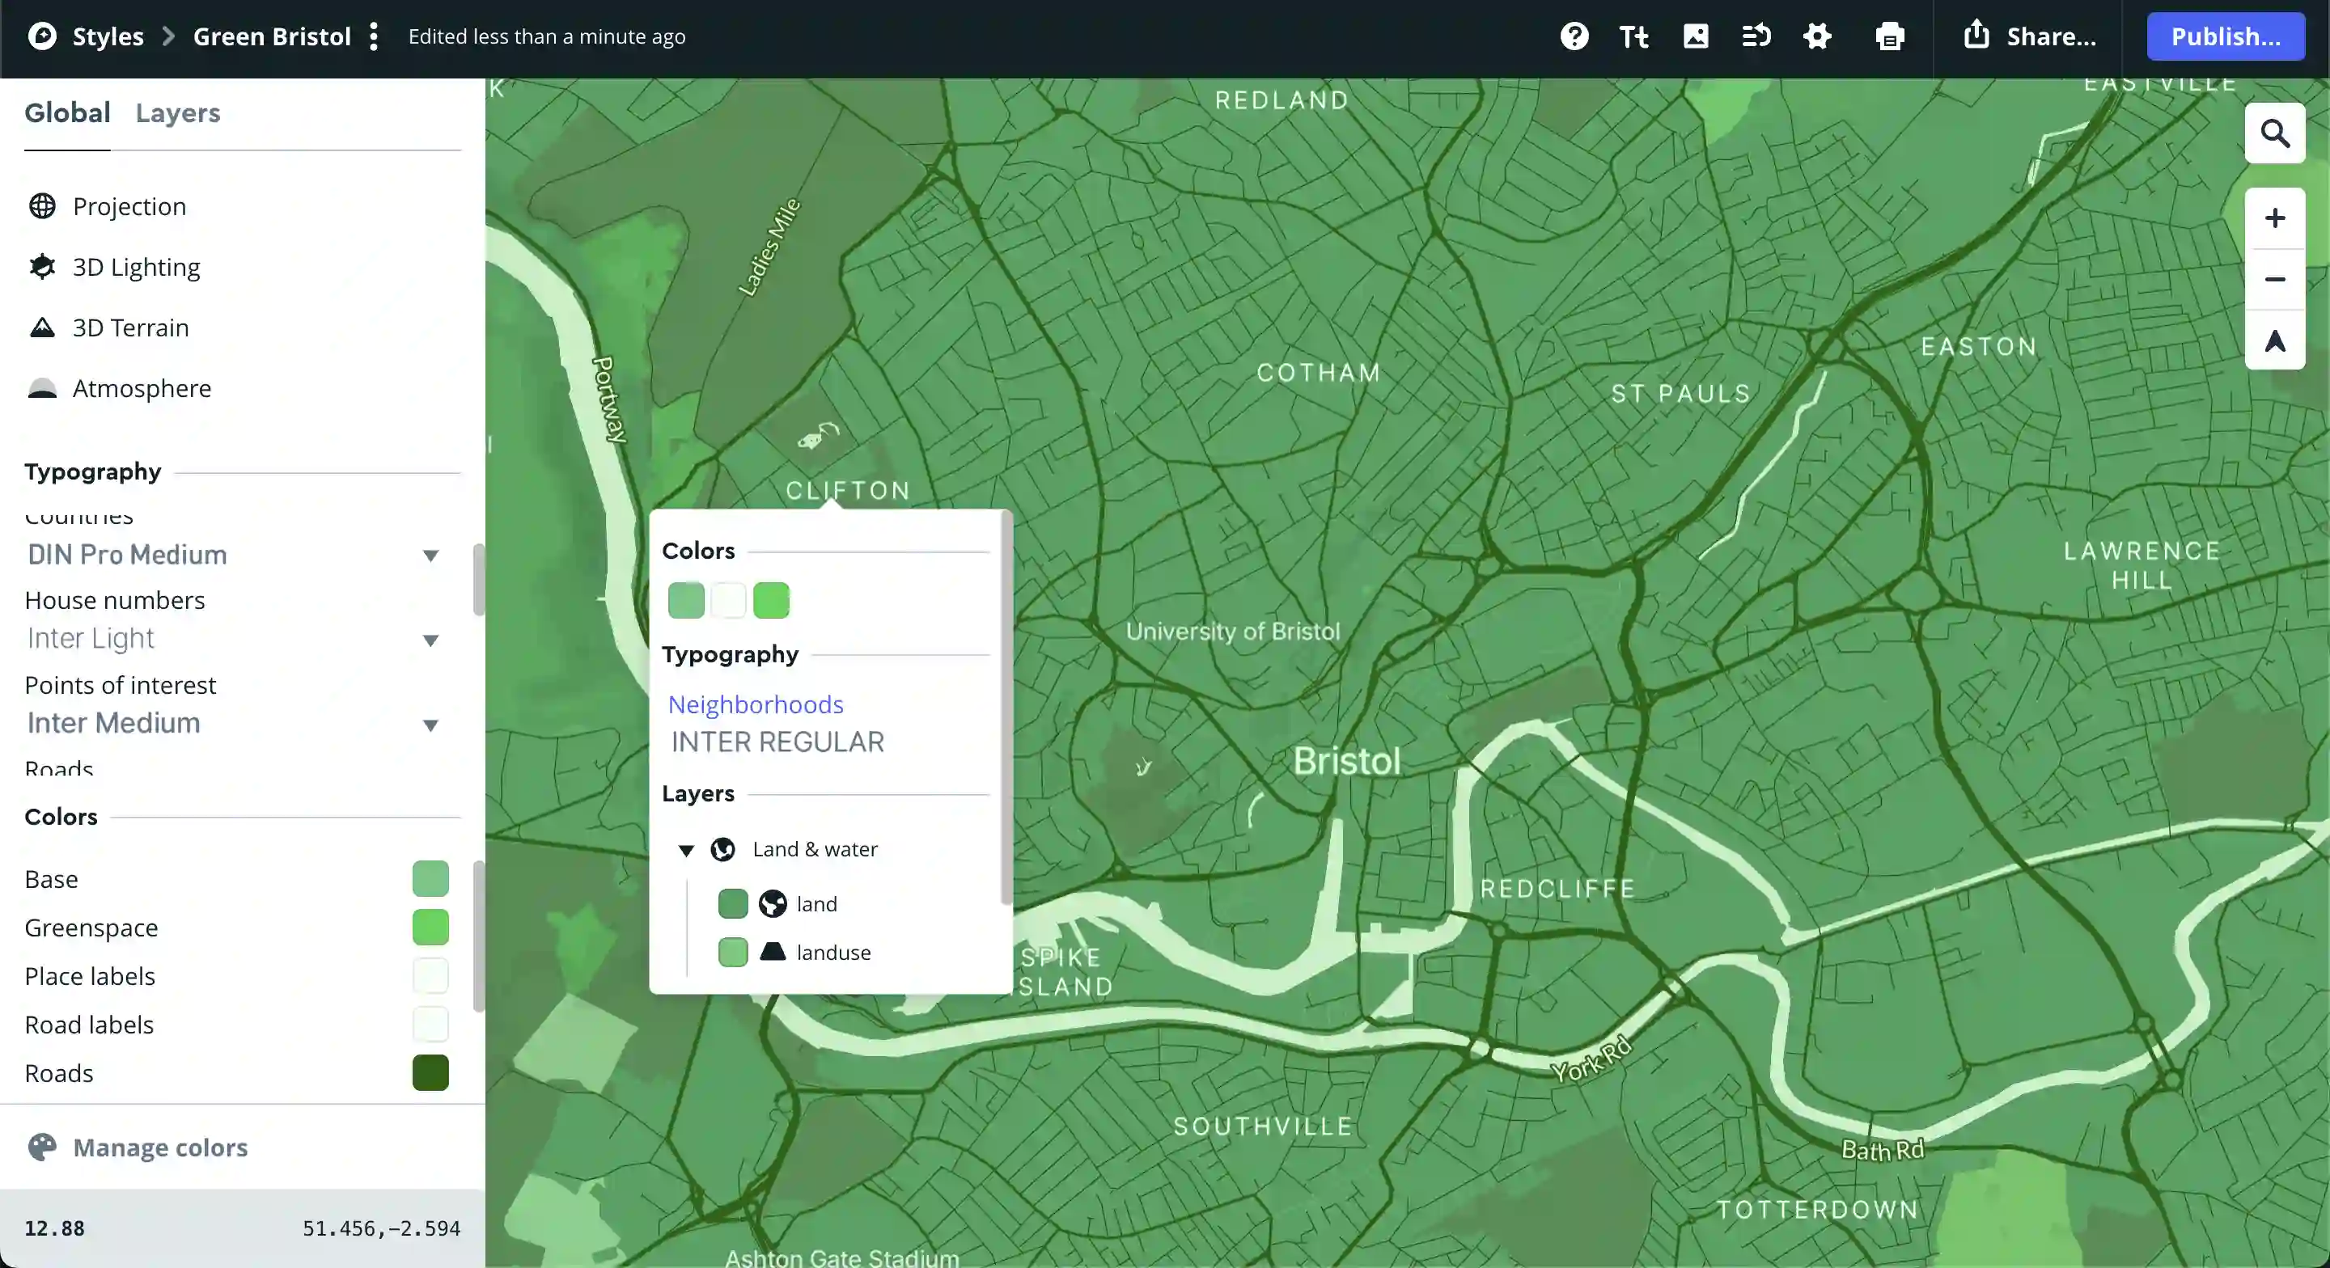Click the Base color swatch
2330x1268 pixels.
pos(430,878)
